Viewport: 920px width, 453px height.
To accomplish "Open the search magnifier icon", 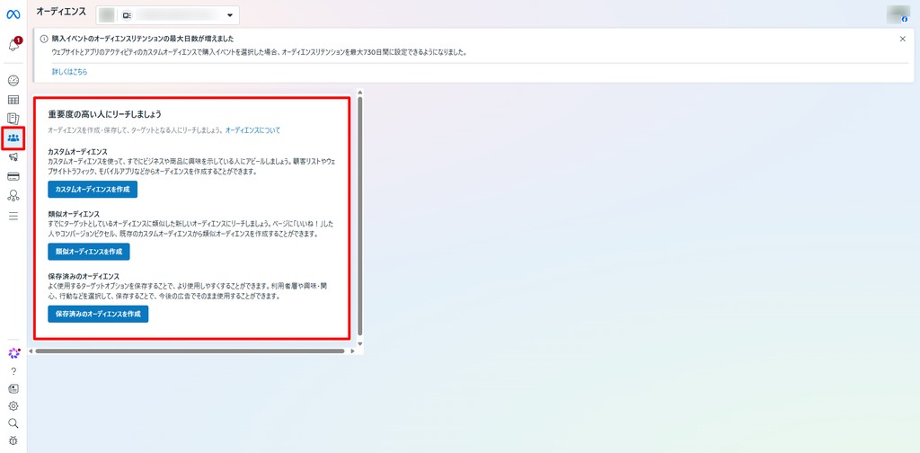I will (x=13, y=423).
